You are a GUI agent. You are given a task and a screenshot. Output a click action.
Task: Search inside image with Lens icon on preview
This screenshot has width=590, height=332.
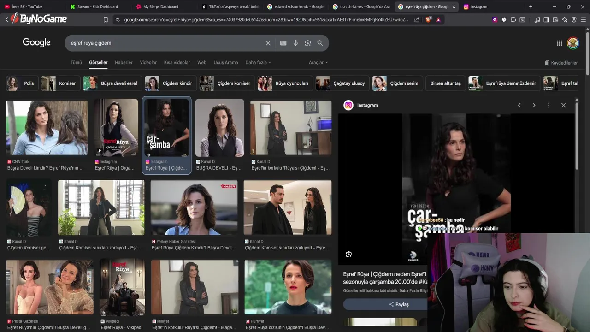348,254
